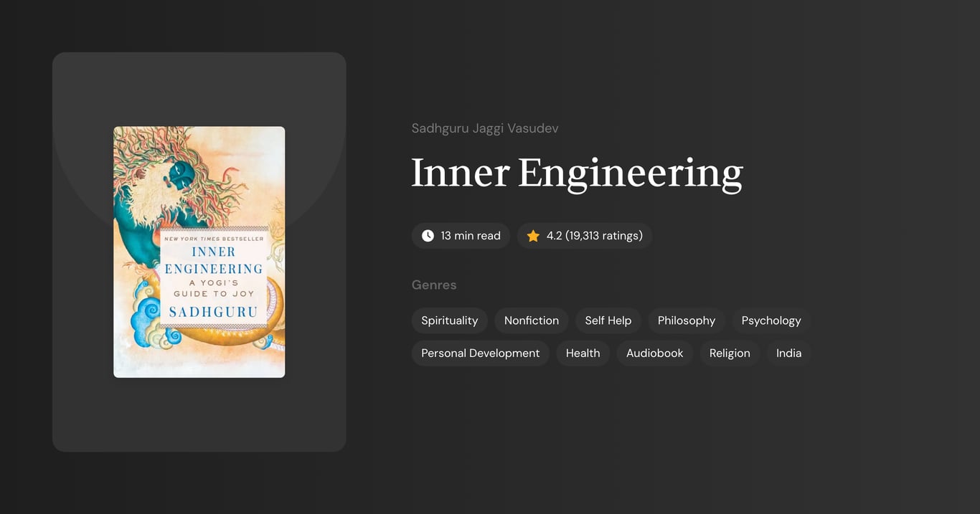Viewport: 980px width, 514px height.
Task: Select the Spirituality genre tag
Action: click(x=449, y=320)
